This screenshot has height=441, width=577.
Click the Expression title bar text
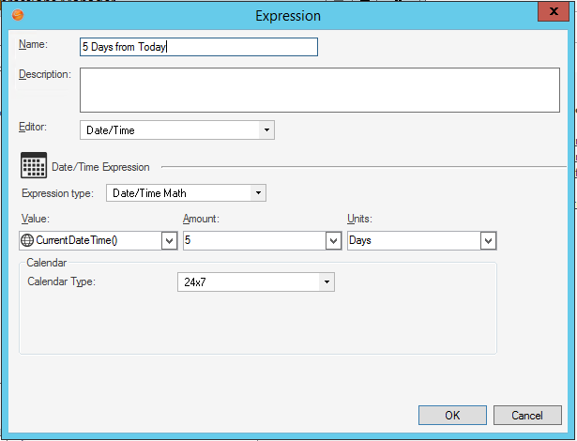coord(288,15)
